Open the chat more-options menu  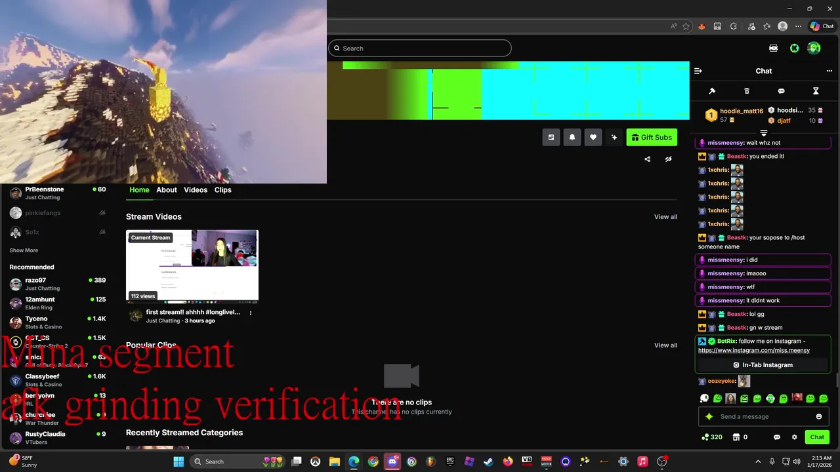point(829,71)
